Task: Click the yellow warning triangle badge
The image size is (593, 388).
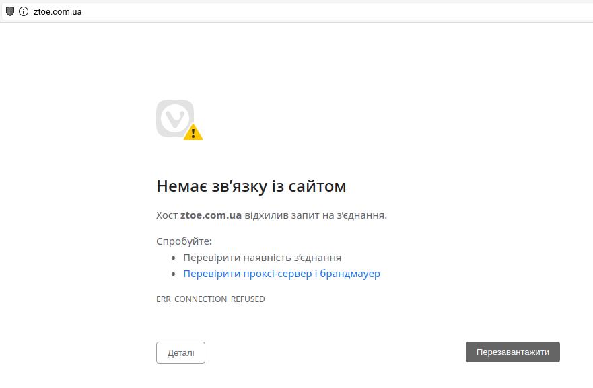Action: 193,132
